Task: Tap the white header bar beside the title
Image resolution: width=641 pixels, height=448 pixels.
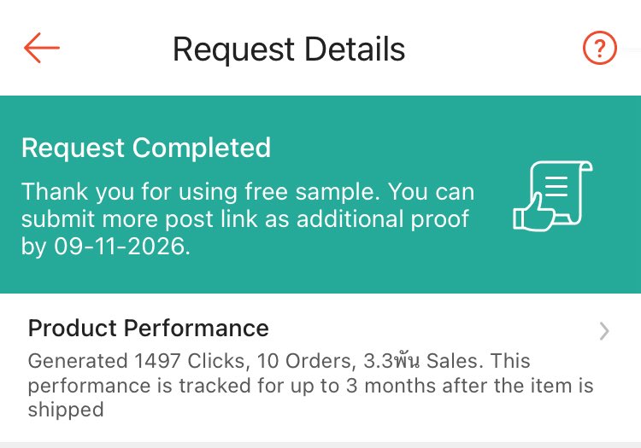Action: point(491,48)
